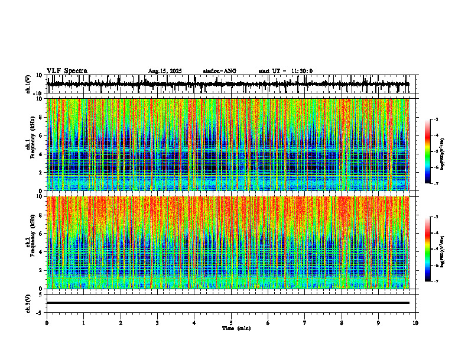
Task: Click the "-7" label on ch.1 colorbar
Action: 436,183
